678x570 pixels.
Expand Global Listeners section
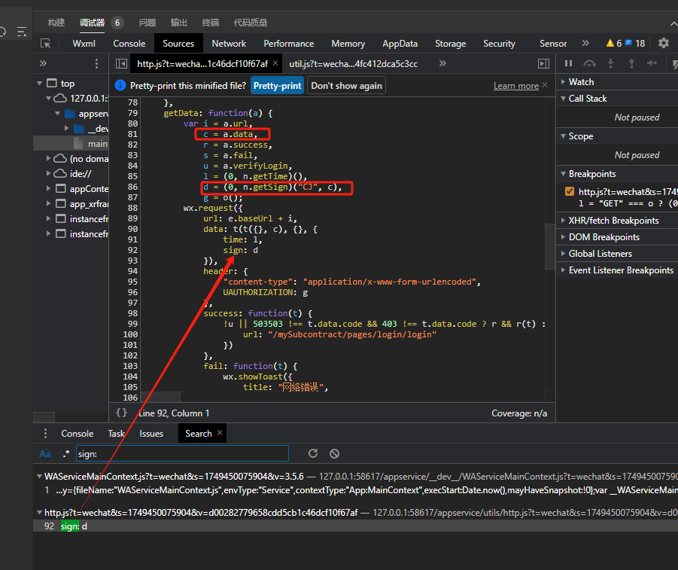point(563,253)
